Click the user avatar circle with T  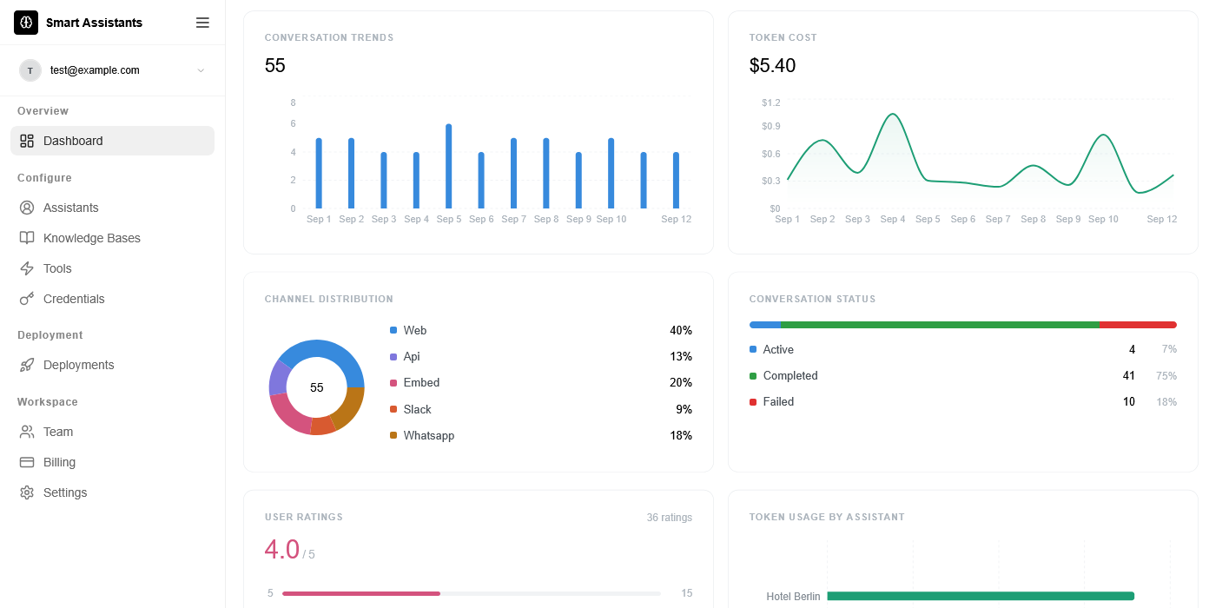(x=30, y=70)
